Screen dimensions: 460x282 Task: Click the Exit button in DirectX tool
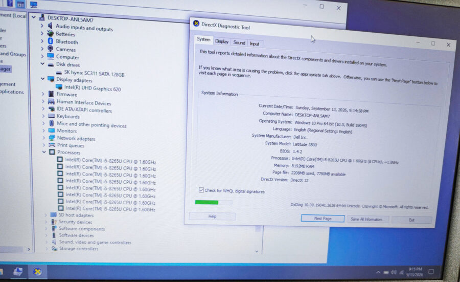click(411, 220)
